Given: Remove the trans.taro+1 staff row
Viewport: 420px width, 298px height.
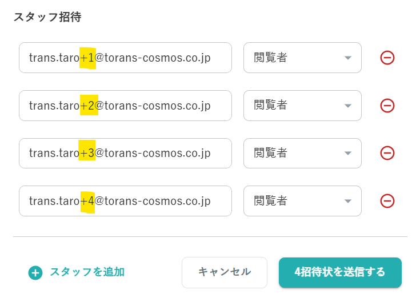Looking at the screenshot, I should (x=387, y=58).
